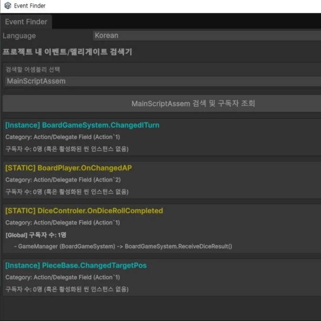Click the [STATIC] BoardPlayer.OnChangedAP entry
The image size is (321, 321).
[x=68, y=168]
